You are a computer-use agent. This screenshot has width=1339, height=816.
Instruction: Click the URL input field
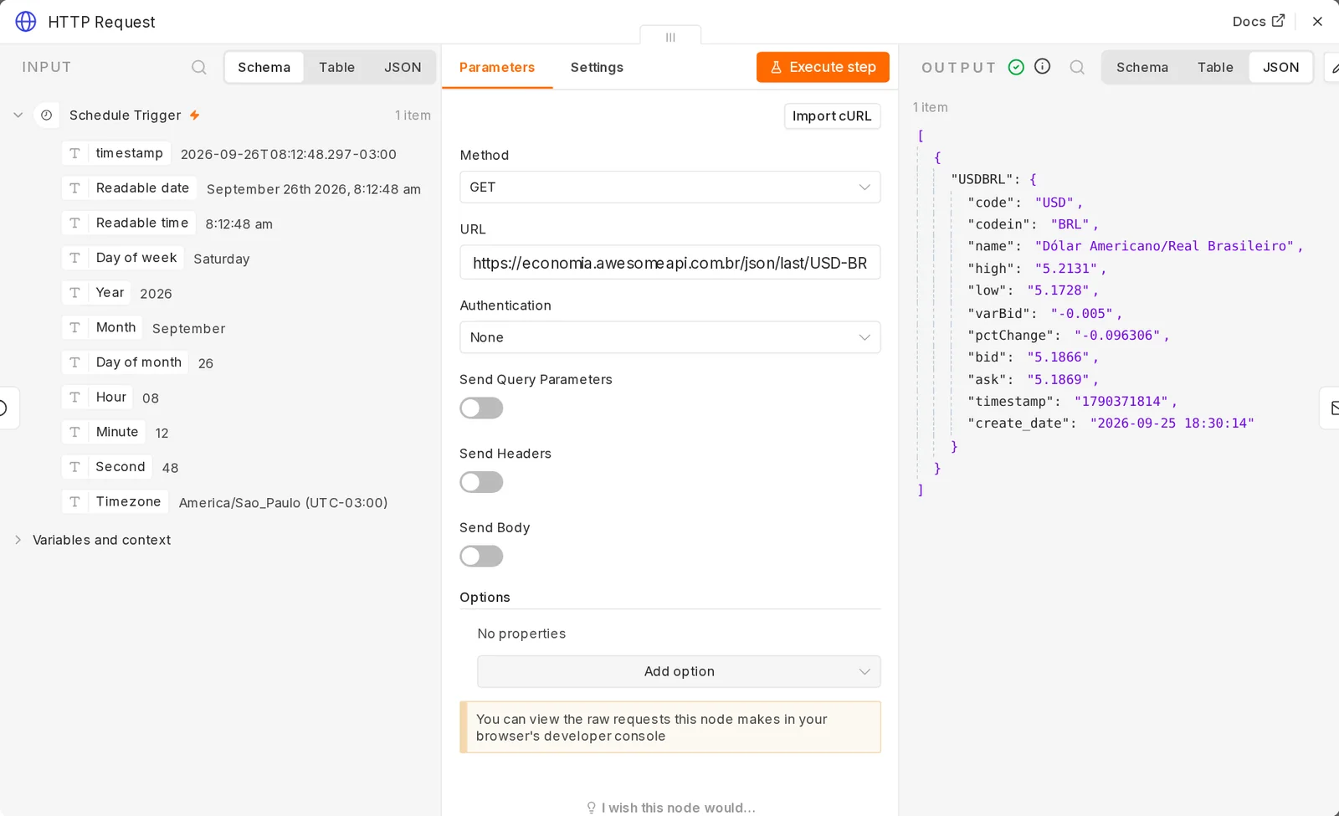pyautogui.click(x=670, y=262)
